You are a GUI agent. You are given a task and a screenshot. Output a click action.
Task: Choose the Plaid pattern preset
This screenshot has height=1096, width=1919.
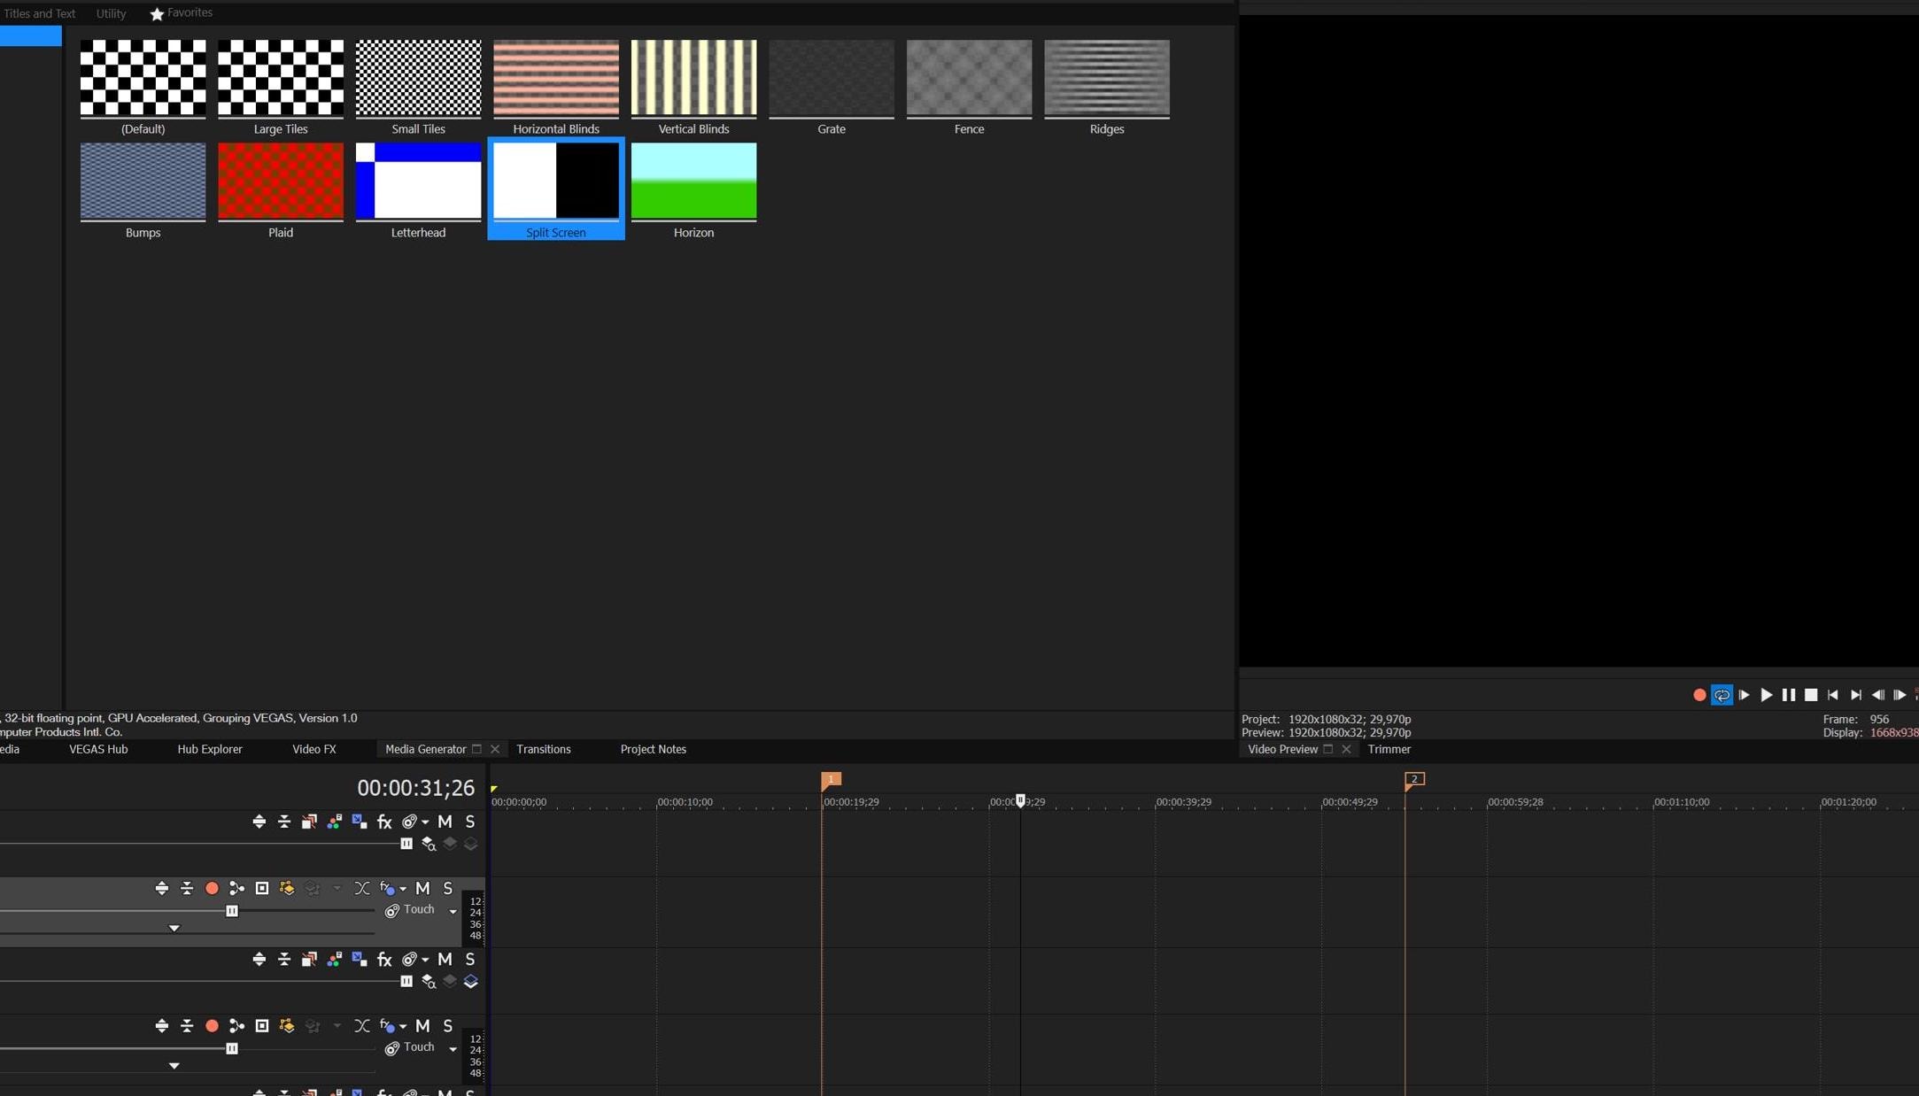click(281, 189)
